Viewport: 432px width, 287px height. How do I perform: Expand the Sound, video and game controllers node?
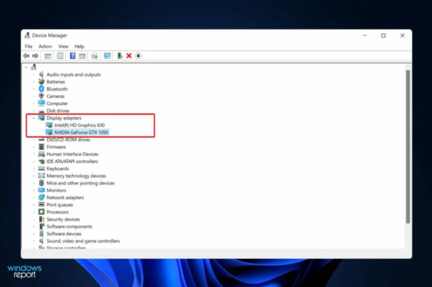click(x=34, y=241)
